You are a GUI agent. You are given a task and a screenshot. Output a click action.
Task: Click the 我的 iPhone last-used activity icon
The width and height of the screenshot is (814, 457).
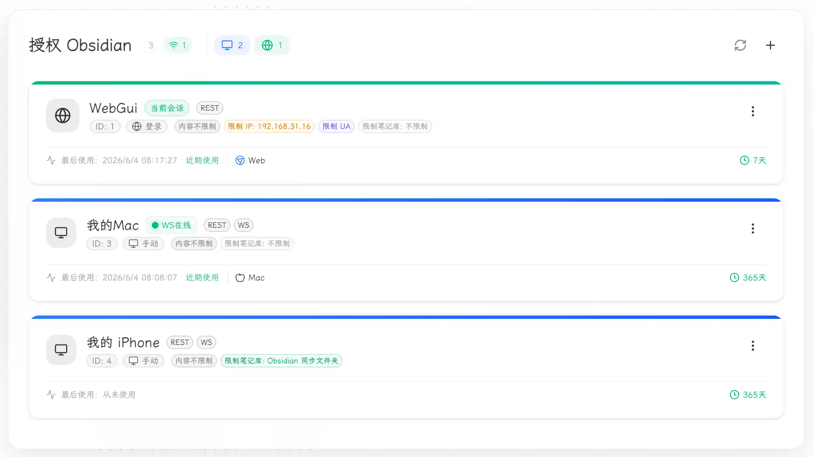(x=51, y=395)
